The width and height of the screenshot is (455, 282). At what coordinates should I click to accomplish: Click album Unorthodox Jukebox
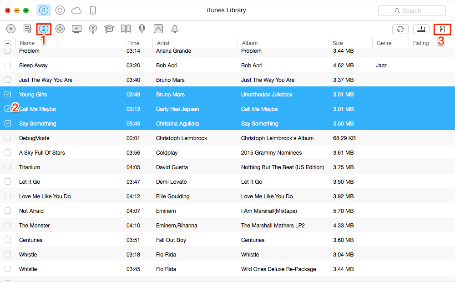coord(267,95)
